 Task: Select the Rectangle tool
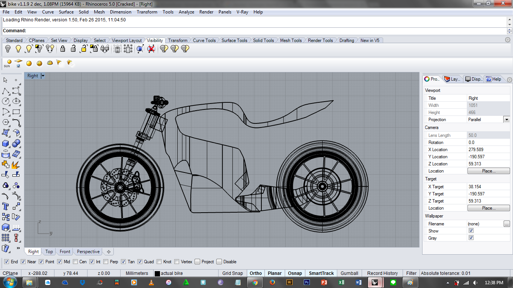(x=16, y=112)
